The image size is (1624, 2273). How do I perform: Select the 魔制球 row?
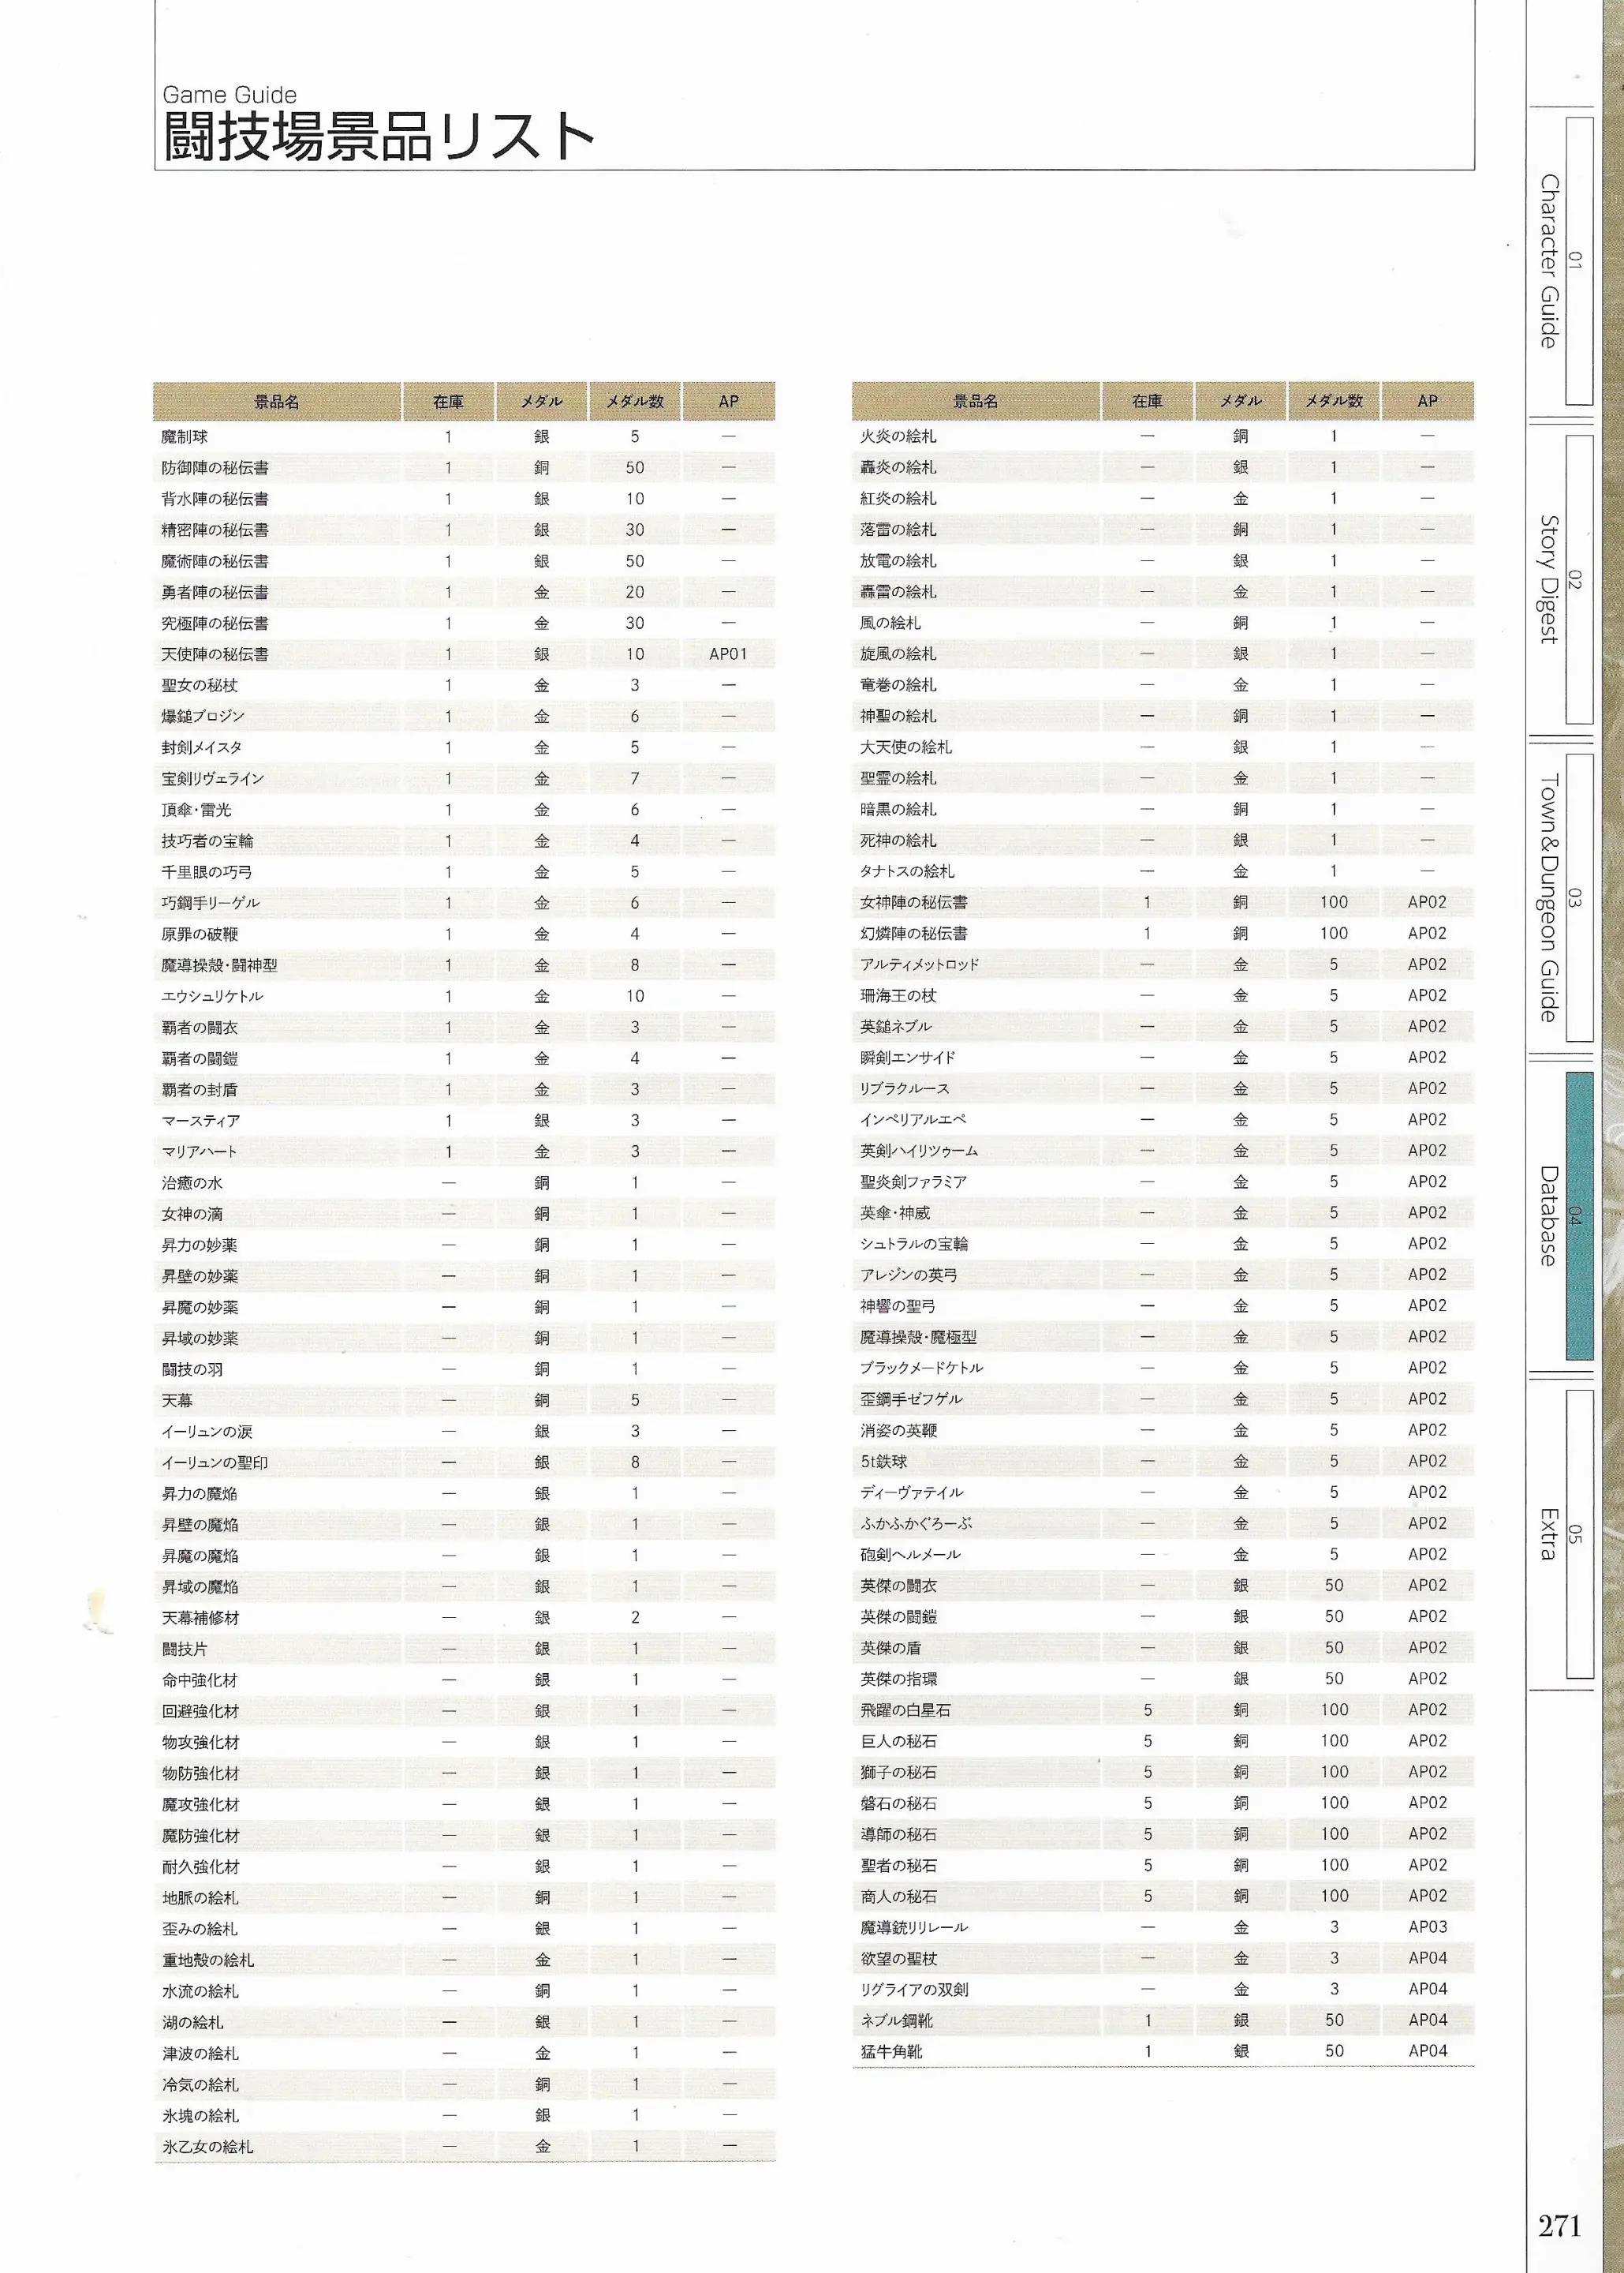464,436
